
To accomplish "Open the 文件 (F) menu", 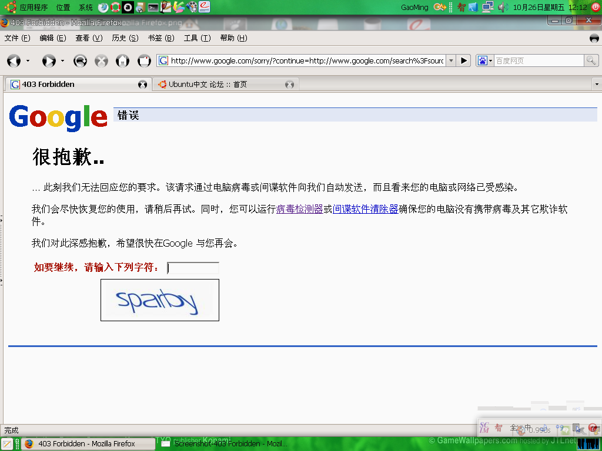I will (x=17, y=38).
